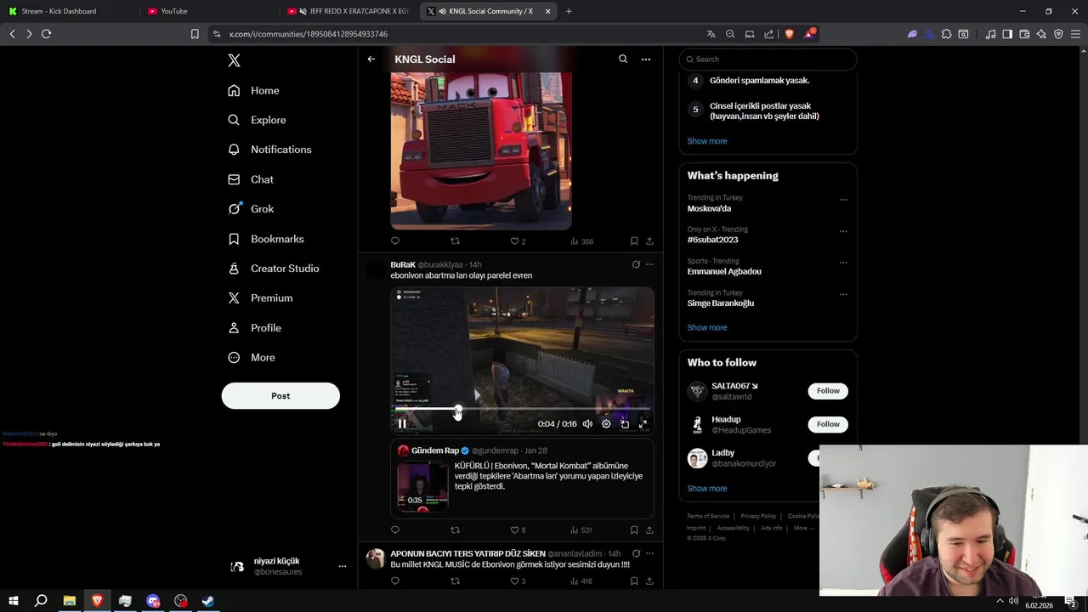The width and height of the screenshot is (1088, 612).
Task: Switch to YouTube browser tab
Action: pos(208,11)
